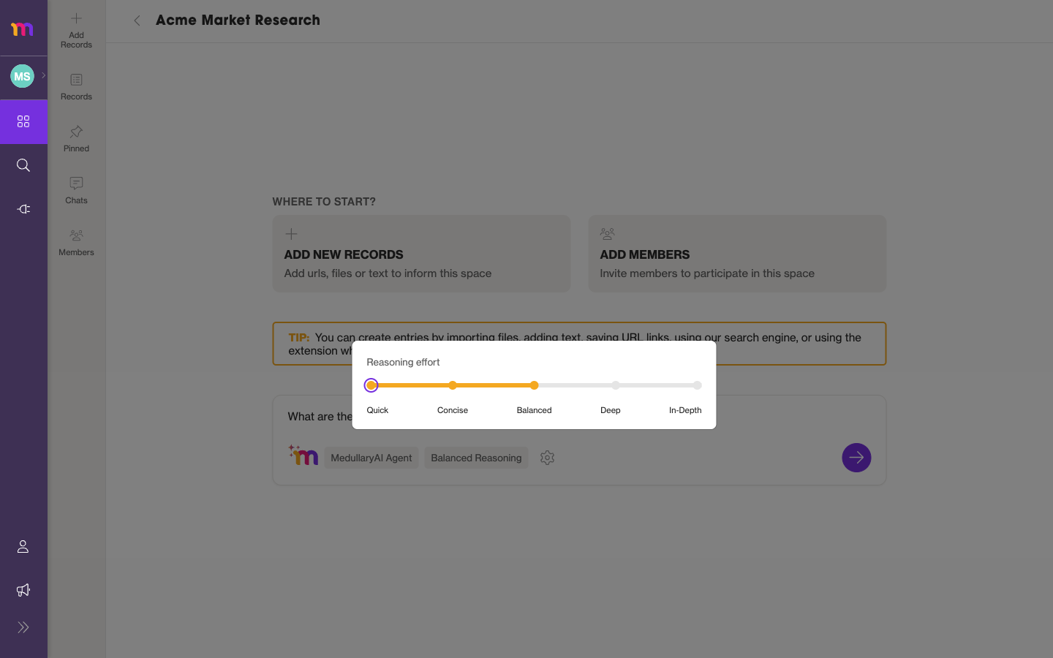Open the Pinned section
This screenshot has height=658, width=1053.
click(x=76, y=138)
